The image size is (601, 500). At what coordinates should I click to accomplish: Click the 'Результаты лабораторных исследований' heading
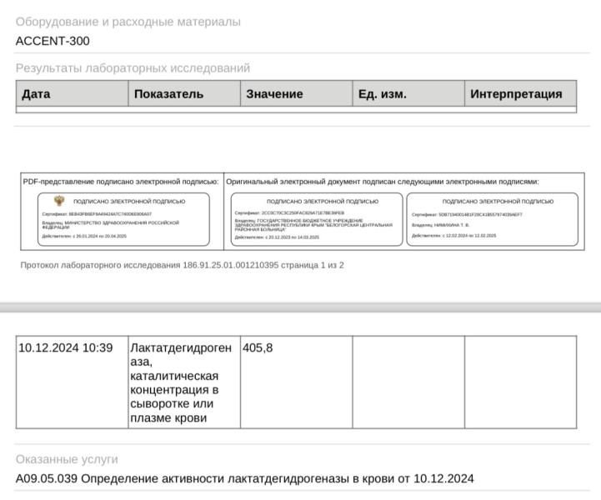[133, 67]
